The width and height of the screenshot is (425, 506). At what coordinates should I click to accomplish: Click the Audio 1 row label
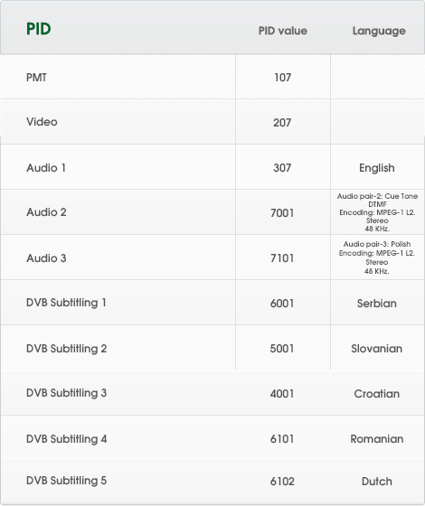click(46, 168)
